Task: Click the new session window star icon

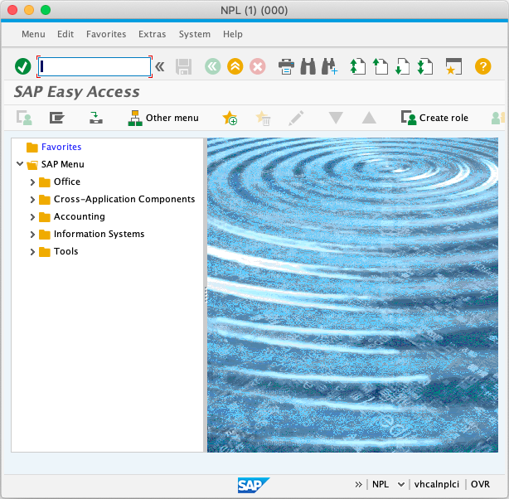Action: tap(453, 66)
